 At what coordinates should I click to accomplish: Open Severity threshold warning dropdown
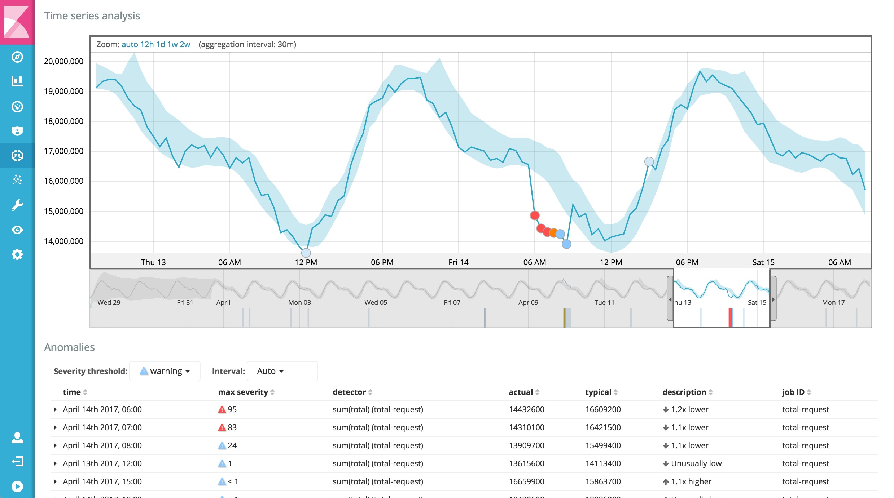(x=165, y=371)
